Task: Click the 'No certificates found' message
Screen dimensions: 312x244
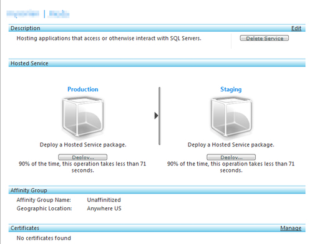Action: click(44, 238)
